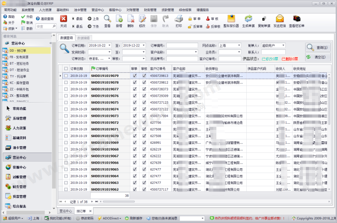The height and width of the screenshot is (223, 337).
Task: Click the 删除 (delete) toolbar icon
Action: click(130, 19)
